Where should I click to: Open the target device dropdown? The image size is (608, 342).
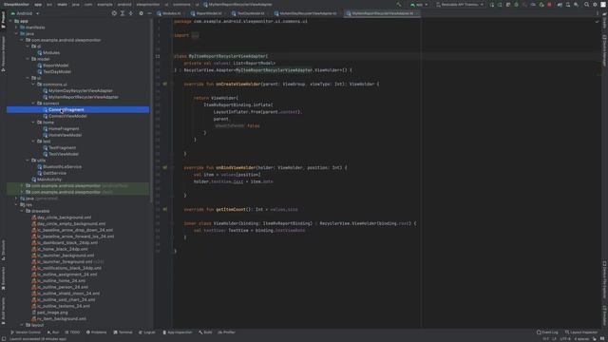460,5
